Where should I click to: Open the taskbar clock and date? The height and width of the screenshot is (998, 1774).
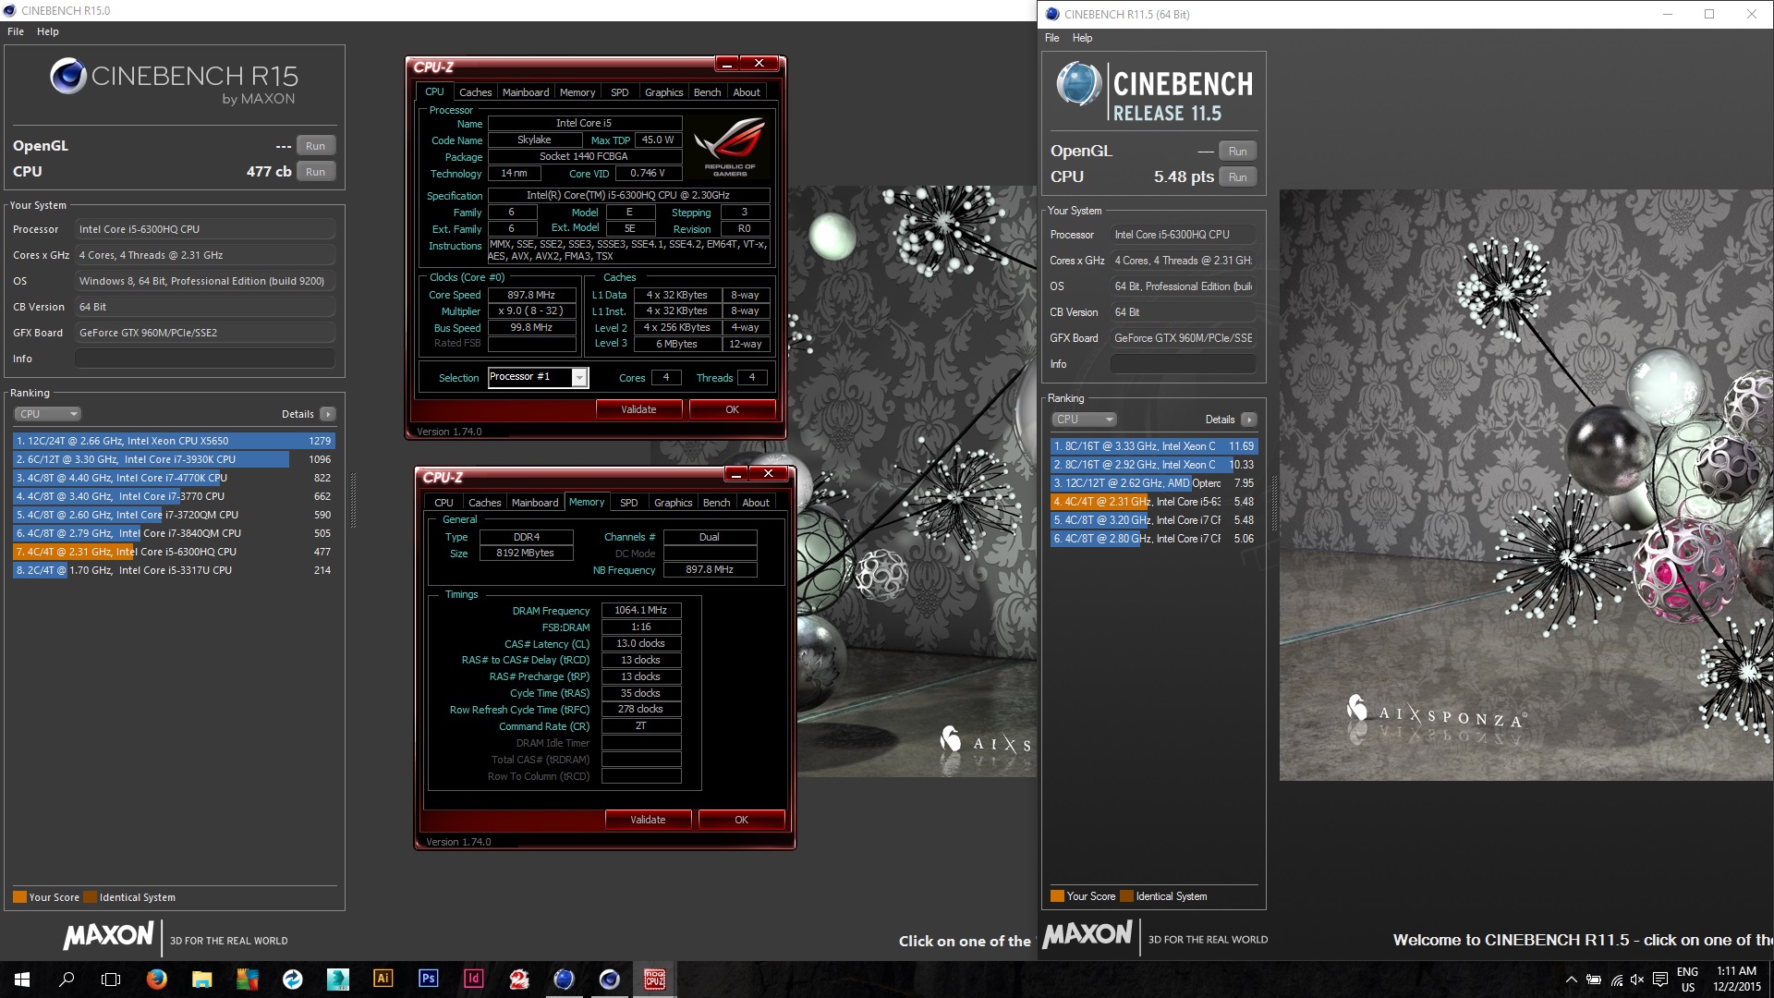(1737, 980)
